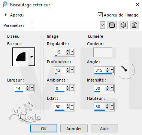Viewport: 142px width, 135px height.
Task: Open the Hauteur slider dropdown arrow
Action: pos(112,106)
